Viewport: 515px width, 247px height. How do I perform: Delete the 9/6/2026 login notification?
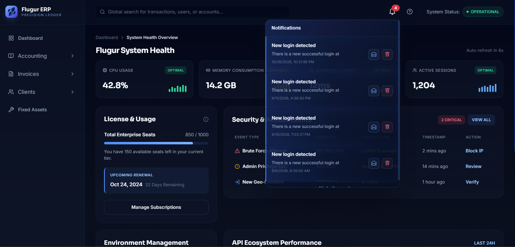pos(387,163)
